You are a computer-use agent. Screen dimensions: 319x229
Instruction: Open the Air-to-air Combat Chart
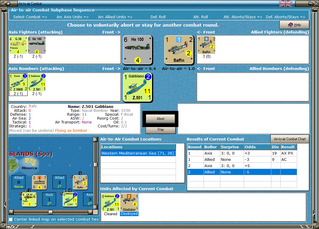pyautogui.click(x=290, y=139)
